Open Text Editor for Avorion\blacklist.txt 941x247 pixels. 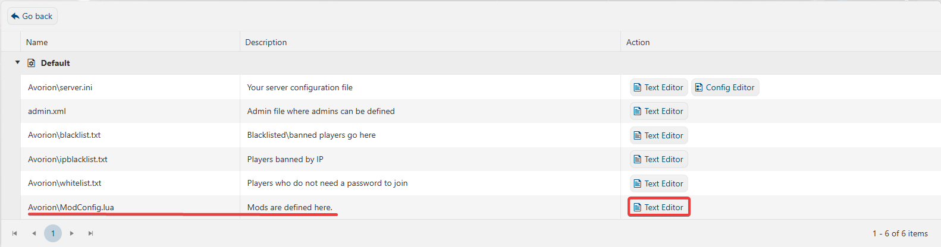point(658,135)
